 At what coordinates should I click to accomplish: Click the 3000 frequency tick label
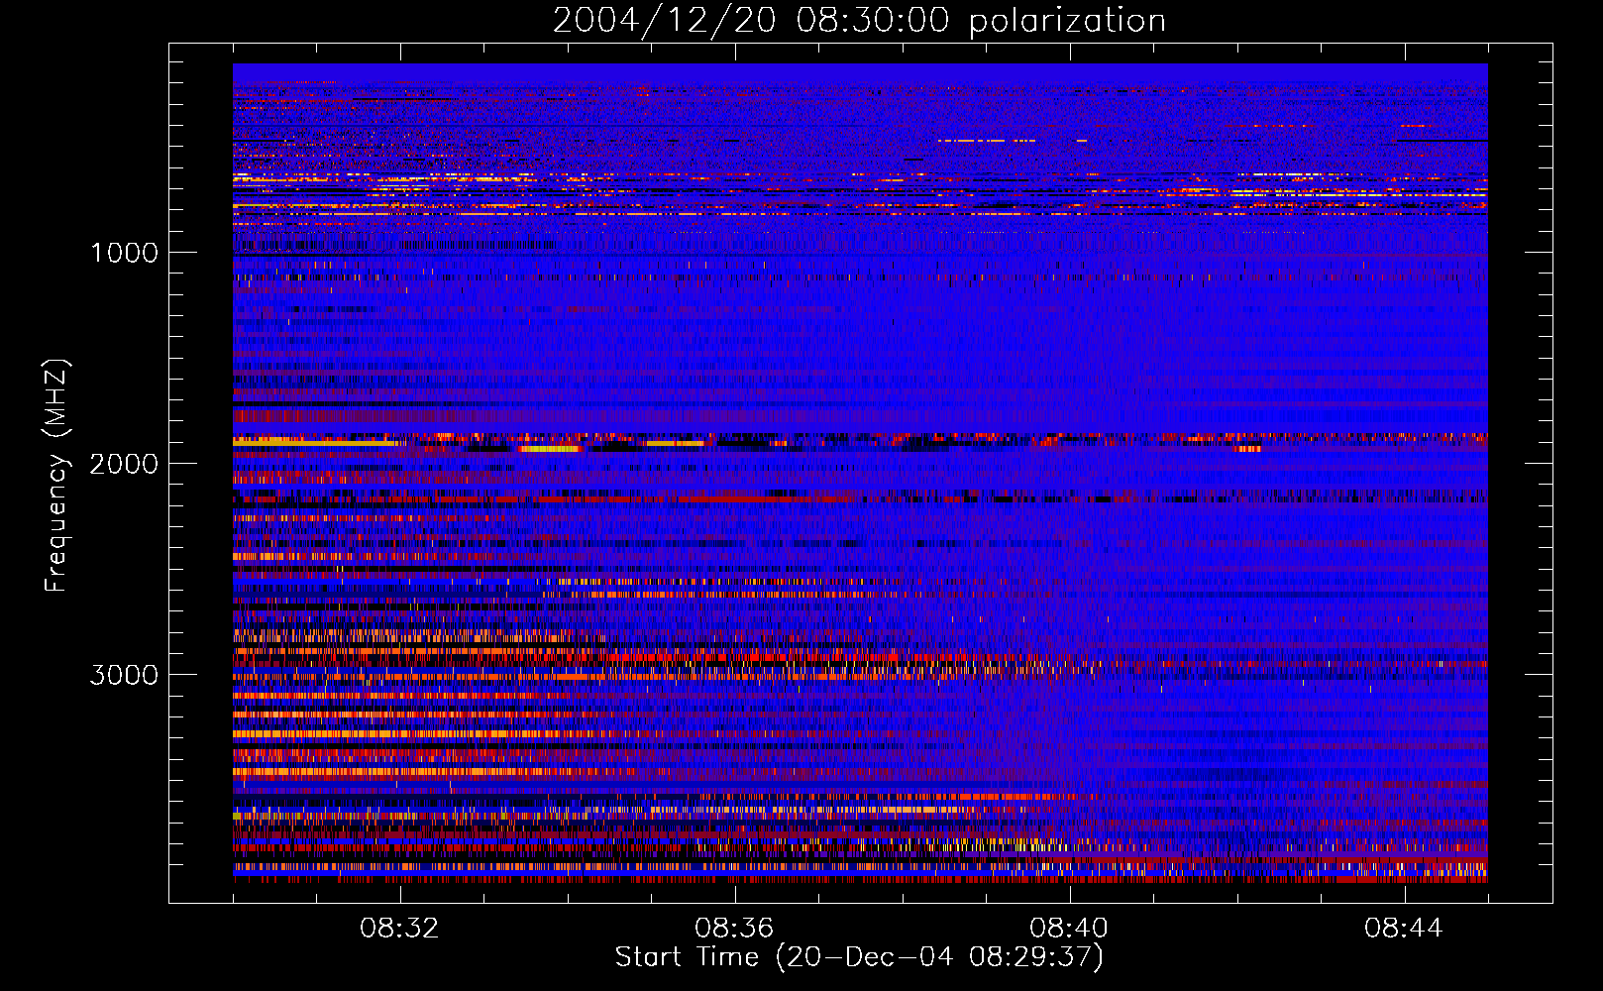(124, 675)
